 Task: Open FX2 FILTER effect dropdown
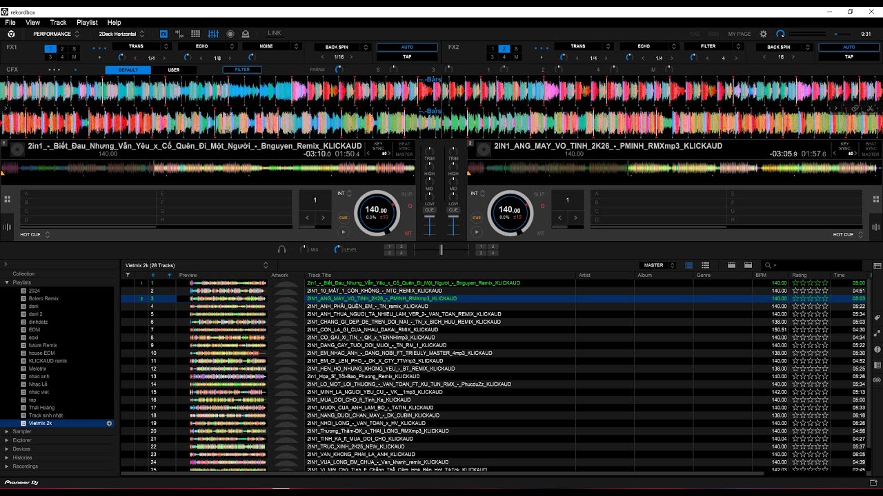point(713,46)
